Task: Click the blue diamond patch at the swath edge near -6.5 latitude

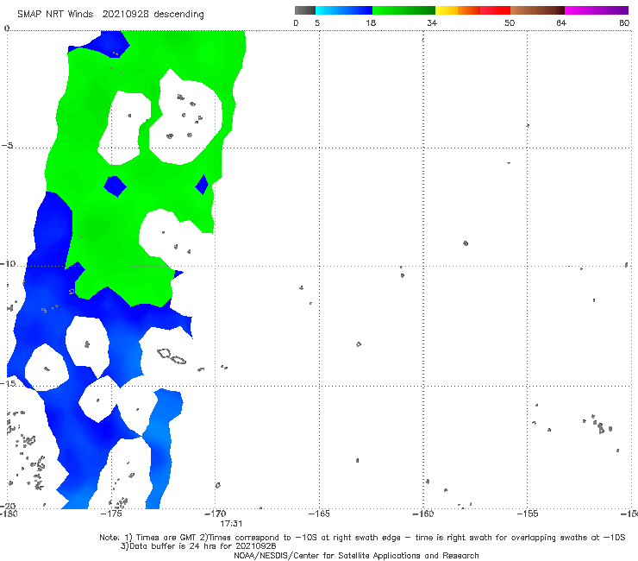Action: point(203,185)
